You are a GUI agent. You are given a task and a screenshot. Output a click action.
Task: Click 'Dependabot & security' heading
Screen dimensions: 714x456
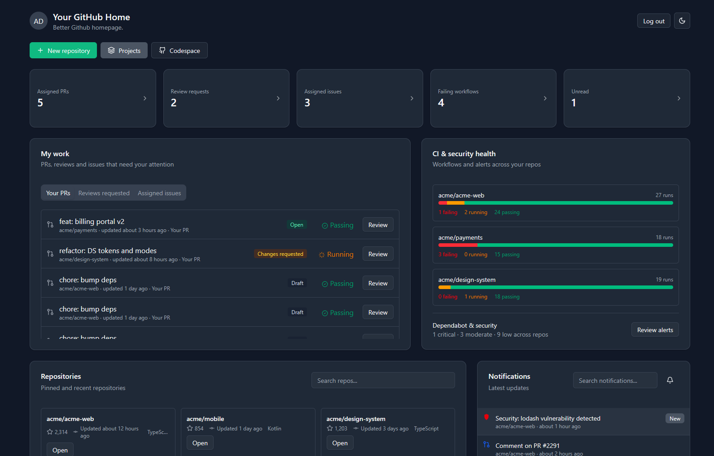tap(464, 325)
